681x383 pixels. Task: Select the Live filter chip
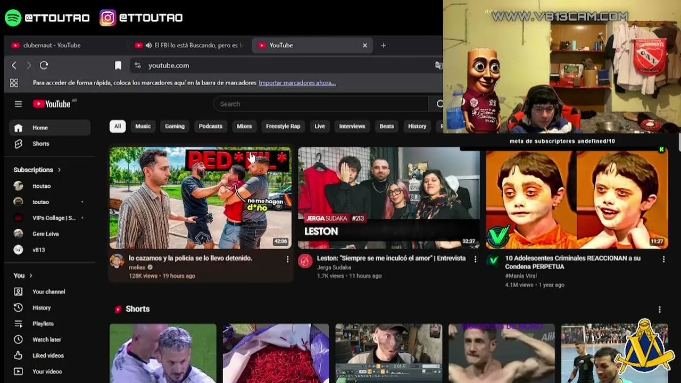tap(320, 126)
